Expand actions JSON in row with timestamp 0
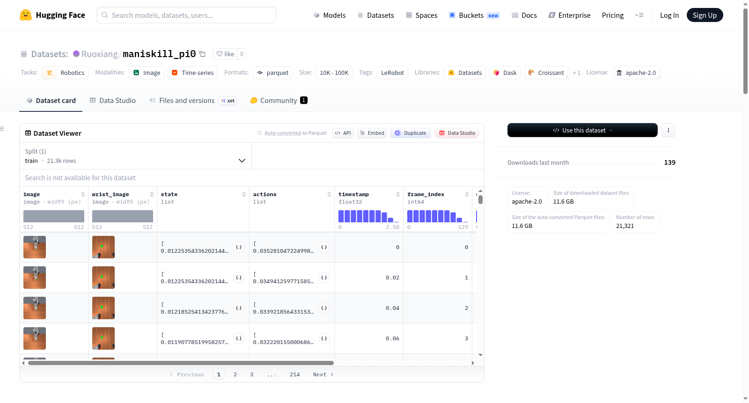749x403 pixels. tap(324, 247)
